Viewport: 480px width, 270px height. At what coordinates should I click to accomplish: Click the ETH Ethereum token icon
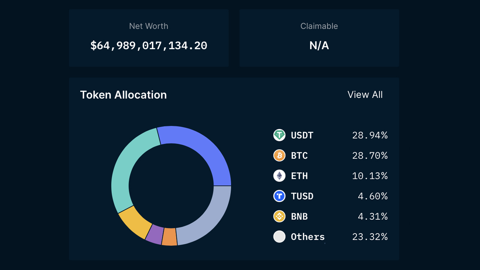(x=279, y=176)
